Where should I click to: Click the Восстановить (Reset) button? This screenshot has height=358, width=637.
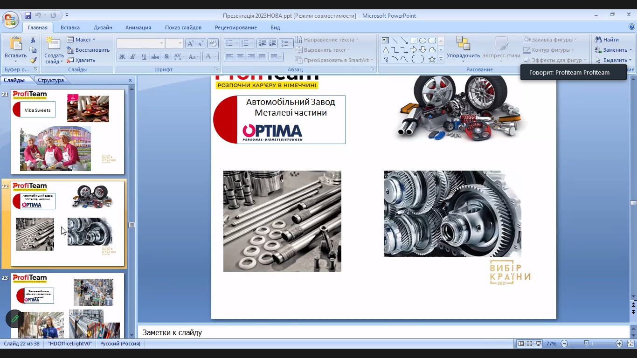point(89,50)
